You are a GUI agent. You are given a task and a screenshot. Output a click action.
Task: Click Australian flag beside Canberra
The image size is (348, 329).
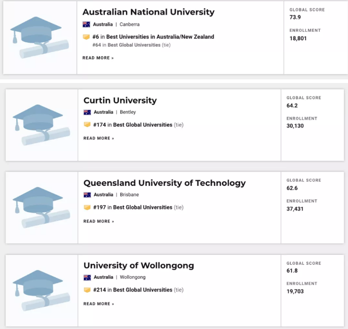86,25
